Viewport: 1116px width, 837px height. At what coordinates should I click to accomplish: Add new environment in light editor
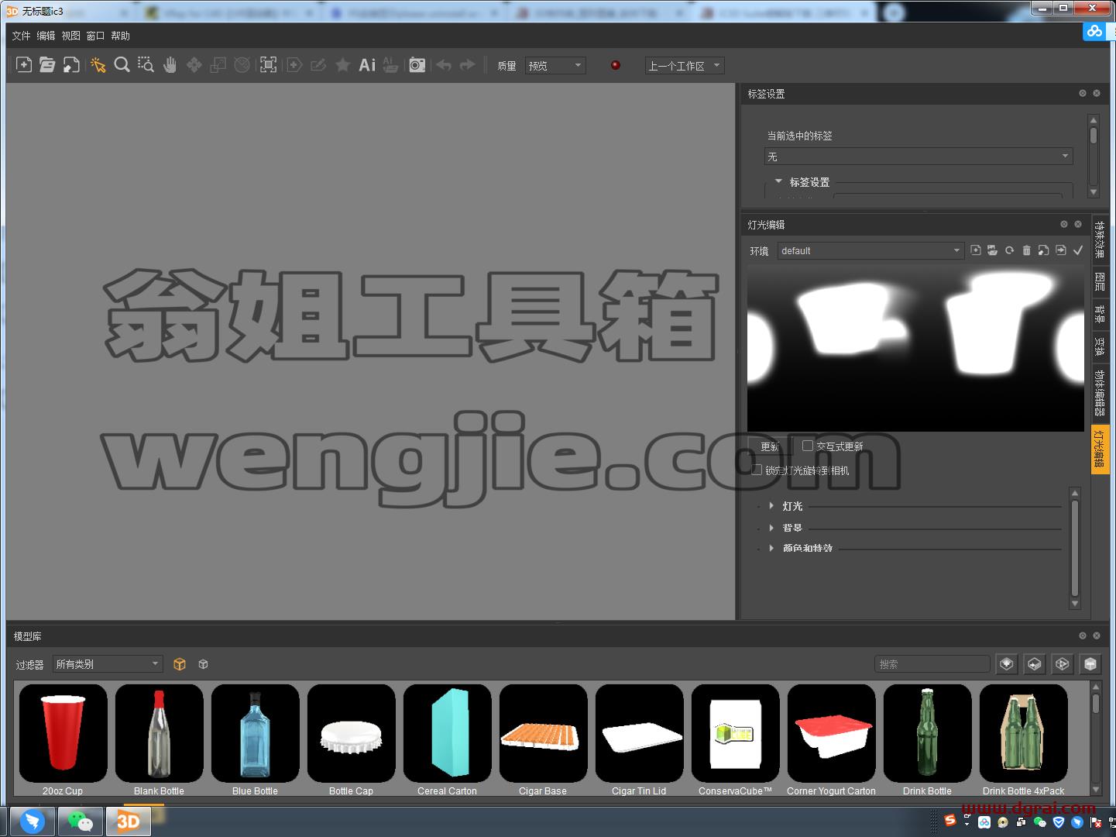coord(976,250)
